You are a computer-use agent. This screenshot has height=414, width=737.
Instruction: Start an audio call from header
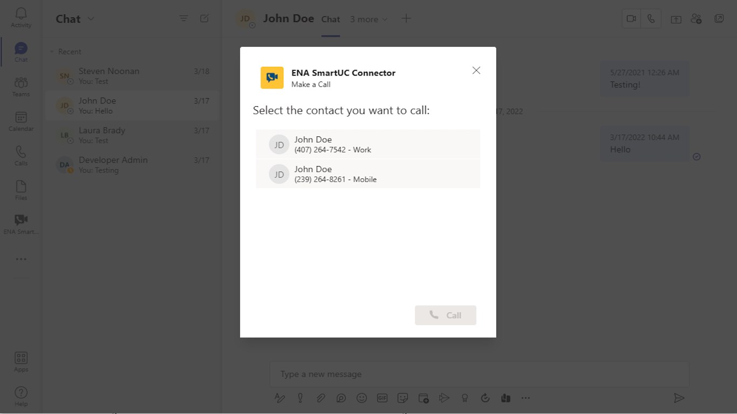[x=651, y=19]
